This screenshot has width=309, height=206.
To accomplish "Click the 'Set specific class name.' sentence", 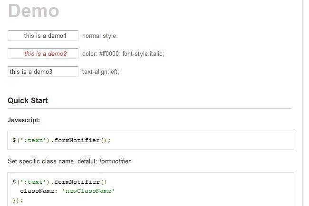I will click(x=38, y=161).
